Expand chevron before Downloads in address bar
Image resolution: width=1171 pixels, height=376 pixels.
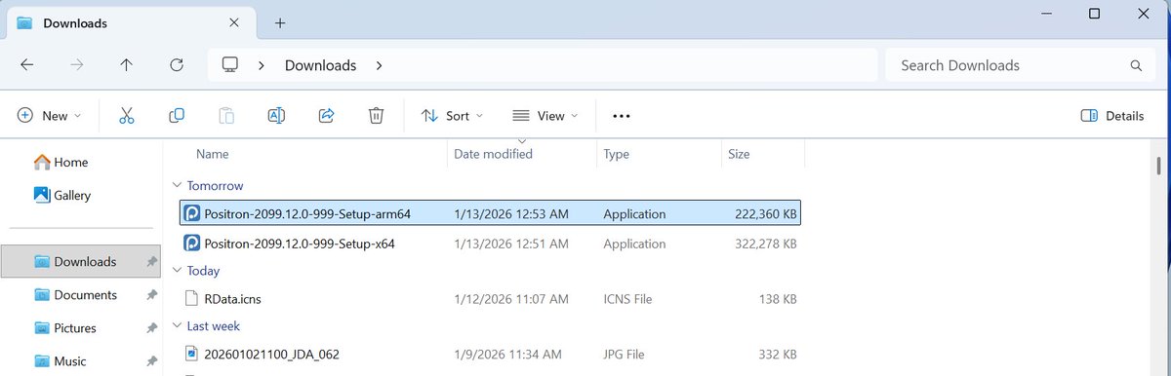click(x=262, y=65)
